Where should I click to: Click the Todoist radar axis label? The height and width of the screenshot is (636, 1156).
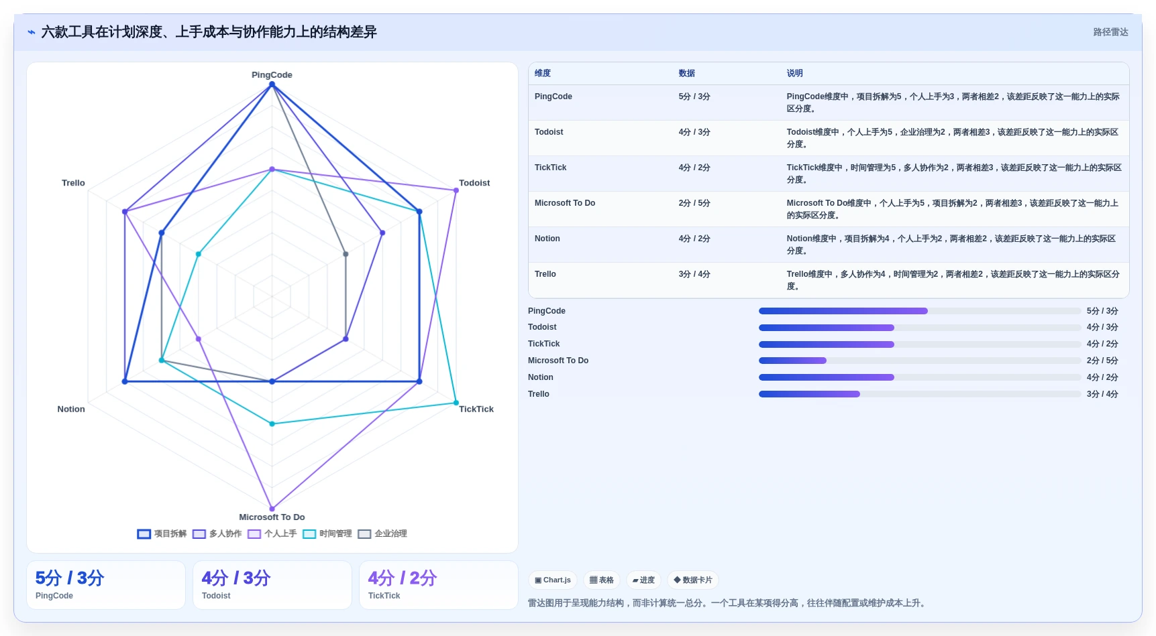(x=474, y=183)
